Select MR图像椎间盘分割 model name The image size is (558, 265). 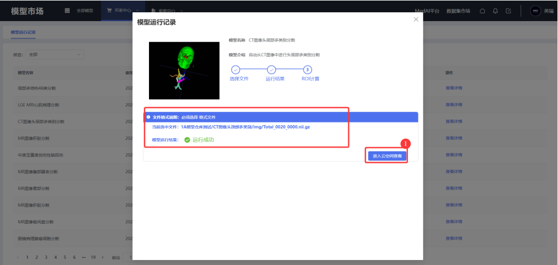point(36,222)
